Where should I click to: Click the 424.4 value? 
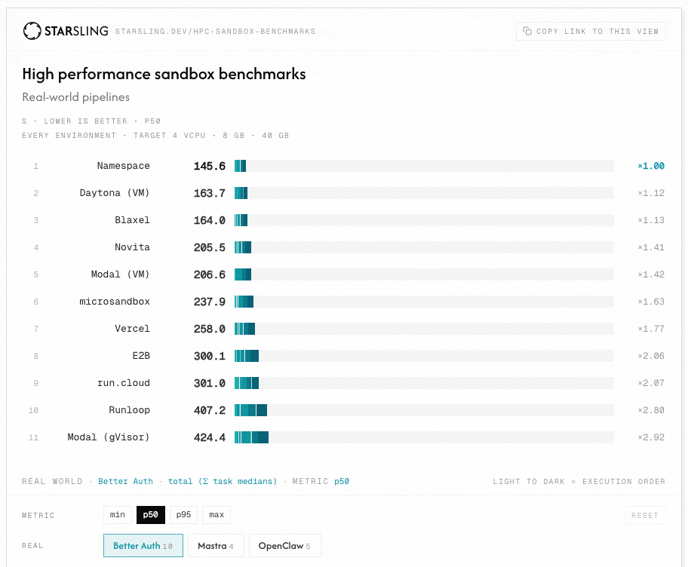[x=209, y=437]
